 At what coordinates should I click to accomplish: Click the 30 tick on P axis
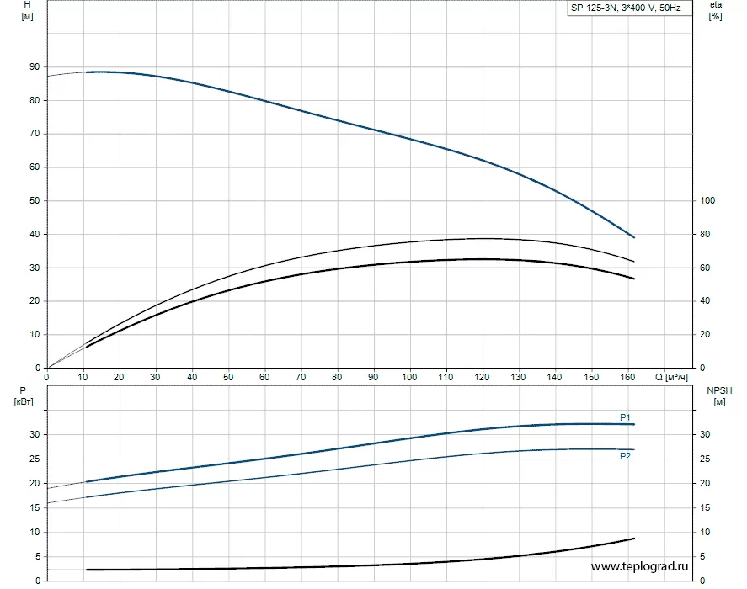tap(35, 434)
